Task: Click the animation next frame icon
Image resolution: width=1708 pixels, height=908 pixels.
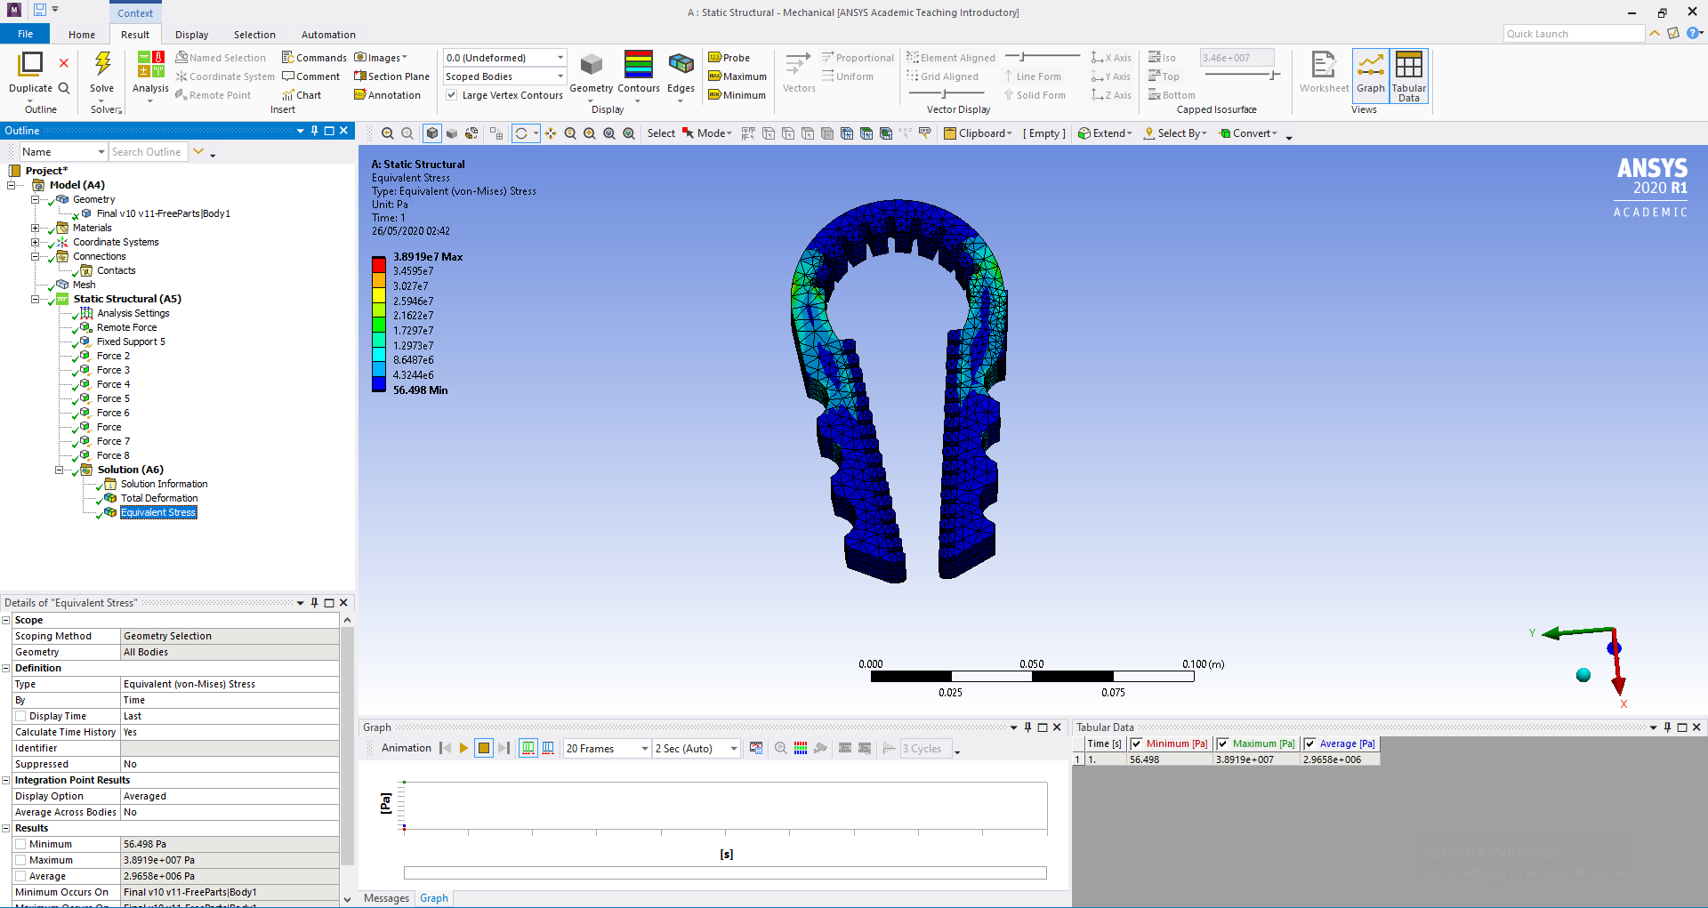Action: [504, 748]
